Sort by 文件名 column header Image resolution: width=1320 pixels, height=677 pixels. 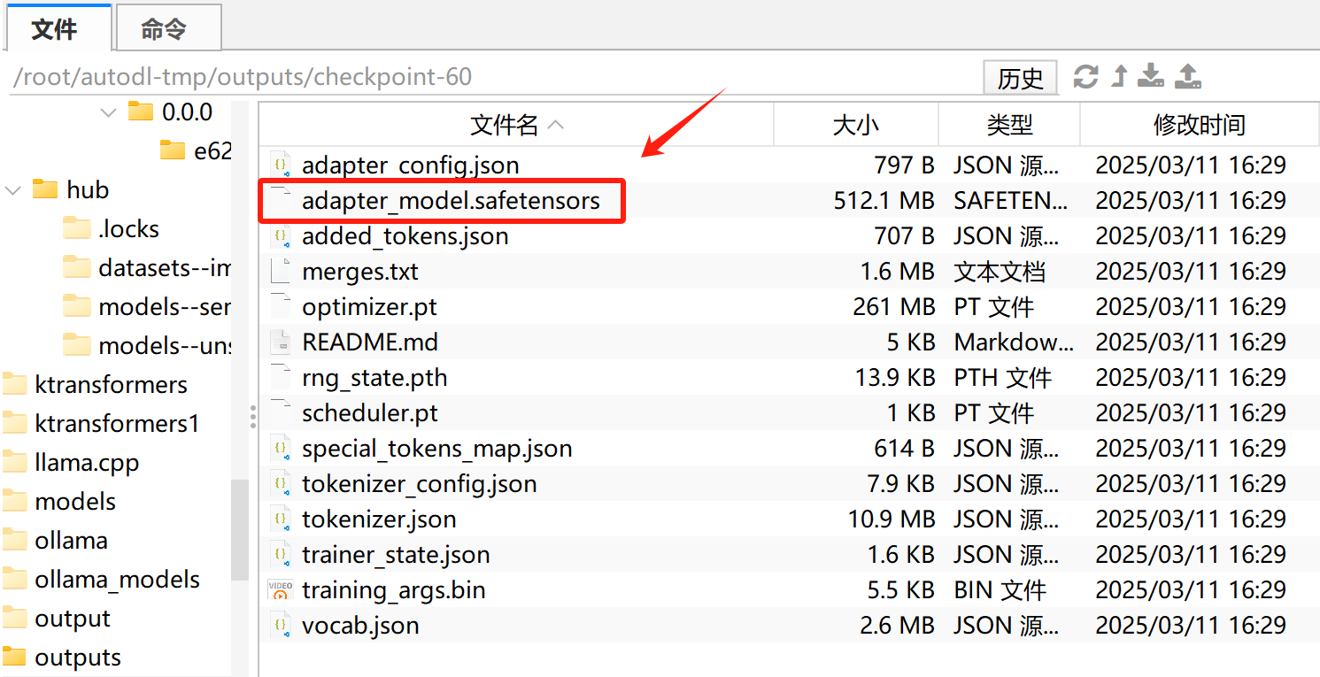coord(516,125)
